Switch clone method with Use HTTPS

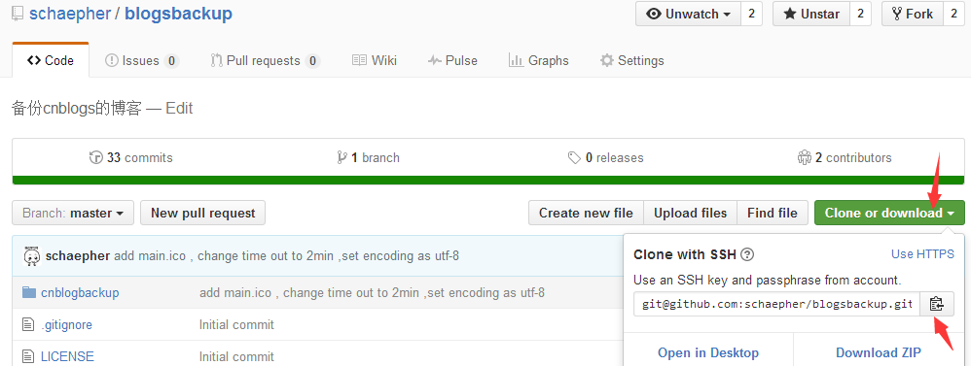coord(922,253)
